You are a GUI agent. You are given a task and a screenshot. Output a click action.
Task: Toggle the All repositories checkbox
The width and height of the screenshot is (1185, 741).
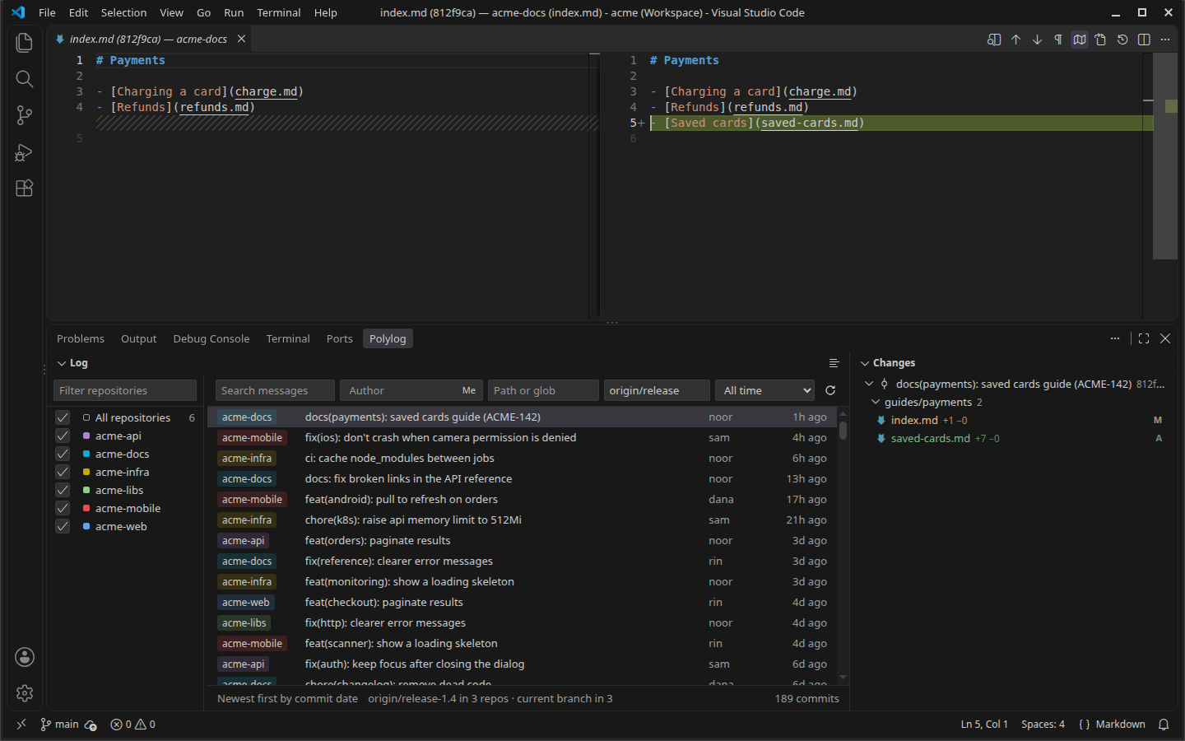click(x=63, y=417)
